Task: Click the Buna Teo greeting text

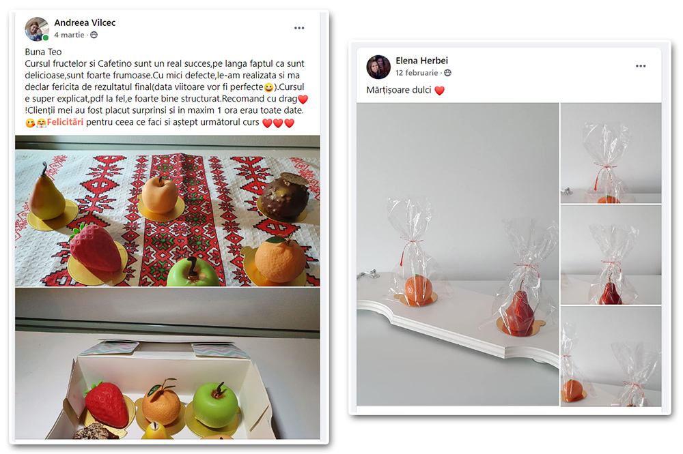Action: (43, 52)
